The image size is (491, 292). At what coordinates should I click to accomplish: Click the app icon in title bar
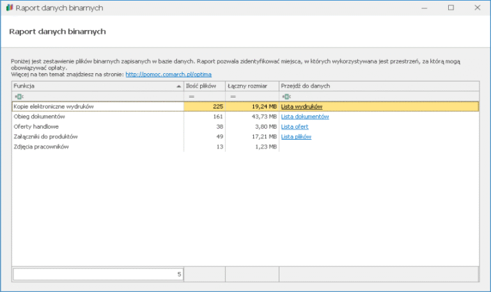pyautogui.click(x=10, y=8)
